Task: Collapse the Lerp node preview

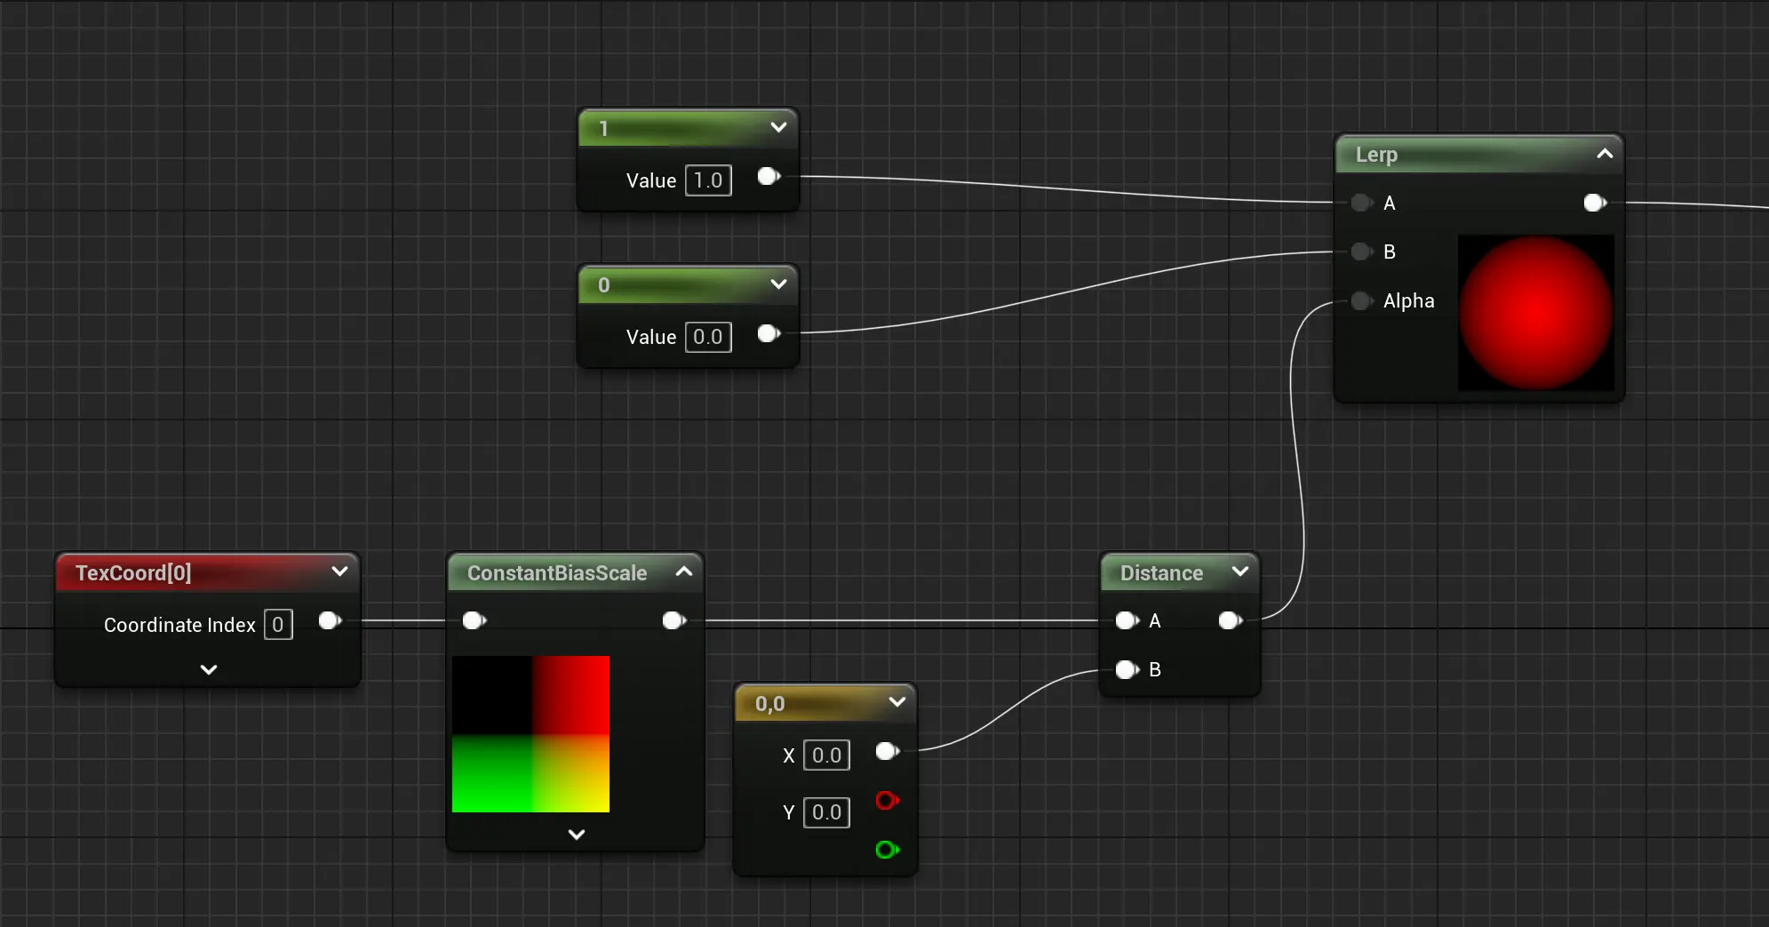Action: coord(1605,154)
